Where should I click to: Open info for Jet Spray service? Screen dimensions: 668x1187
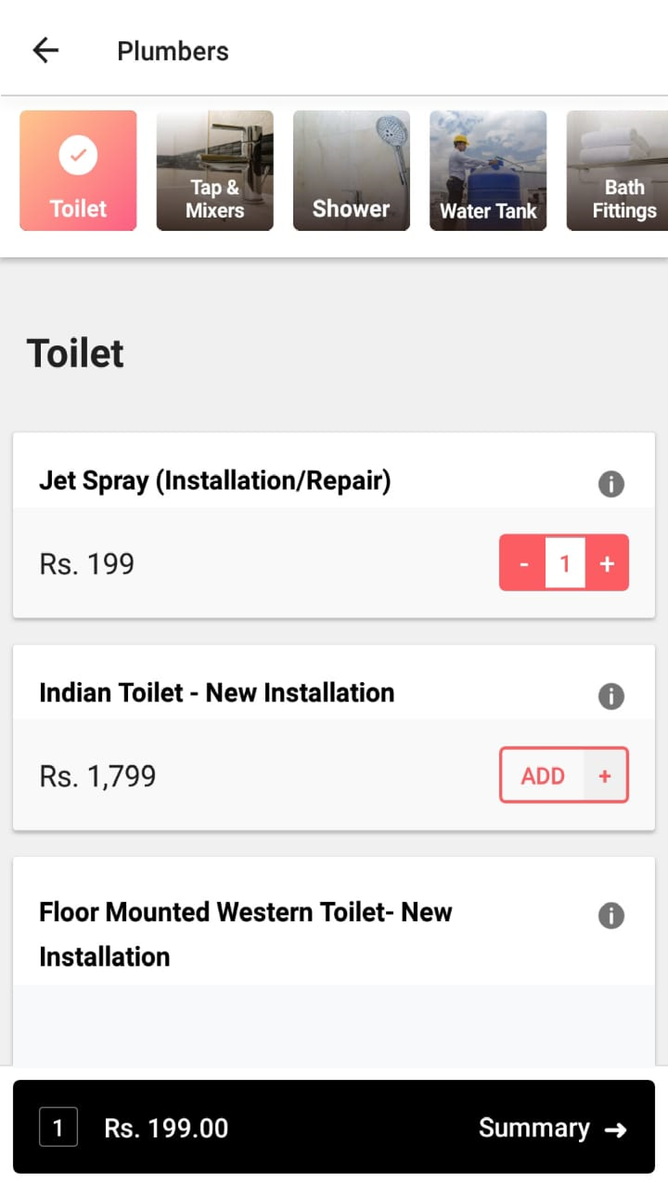click(611, 484)
